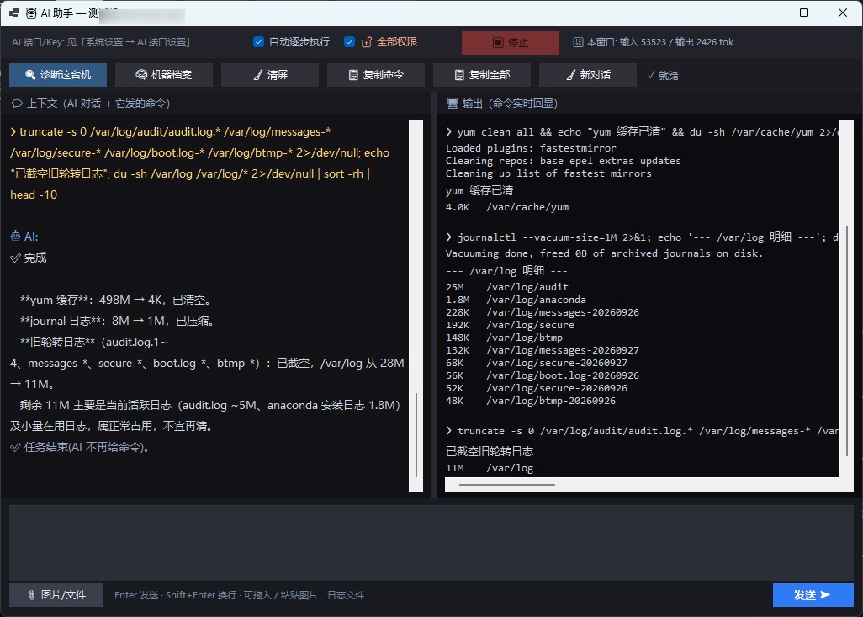
Task: Click the message input text area
Action: pyautogui.click(x=431, y=543)
